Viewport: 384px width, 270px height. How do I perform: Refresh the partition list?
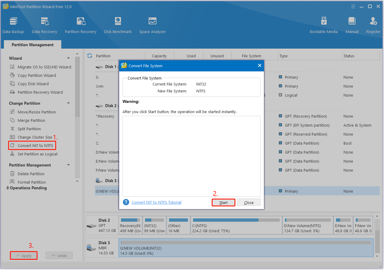89,55
